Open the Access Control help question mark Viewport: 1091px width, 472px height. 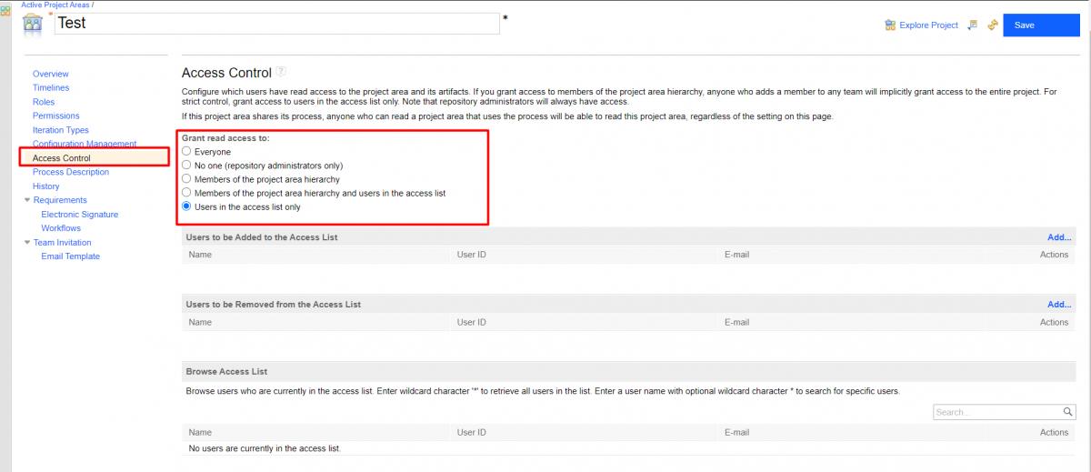[x=282, y=72]
